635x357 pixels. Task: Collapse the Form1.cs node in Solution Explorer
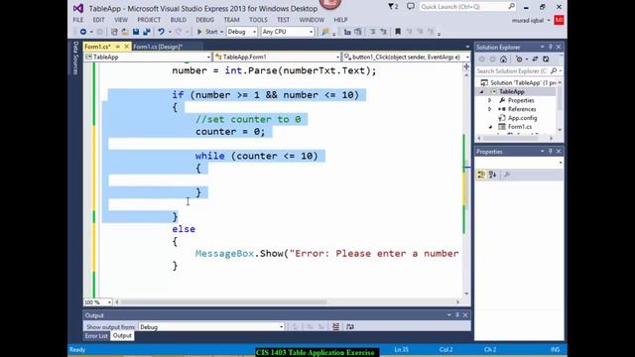tap(490, 127)
